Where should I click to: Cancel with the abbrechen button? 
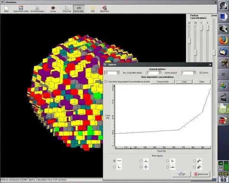(201, 174)
